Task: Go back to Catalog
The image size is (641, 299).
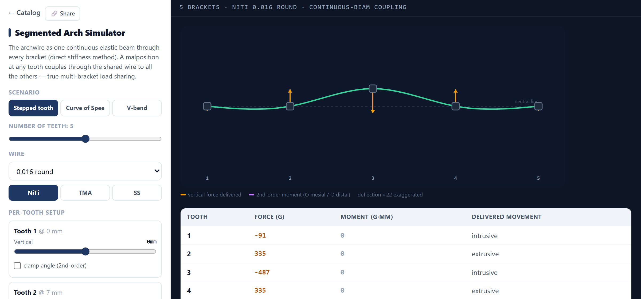Action: pyautogui.click(x=25, y=13)
